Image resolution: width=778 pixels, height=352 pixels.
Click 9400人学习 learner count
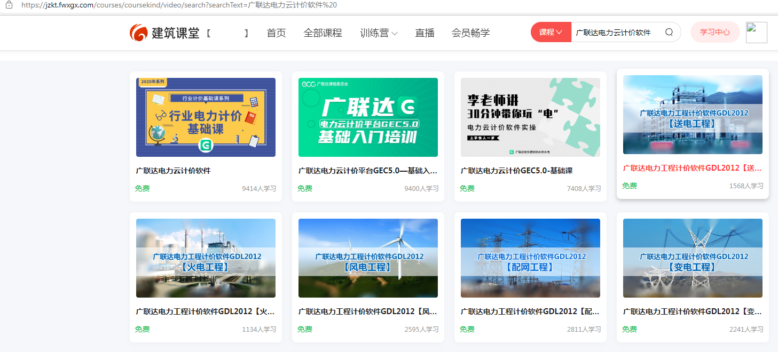[421, 189]
